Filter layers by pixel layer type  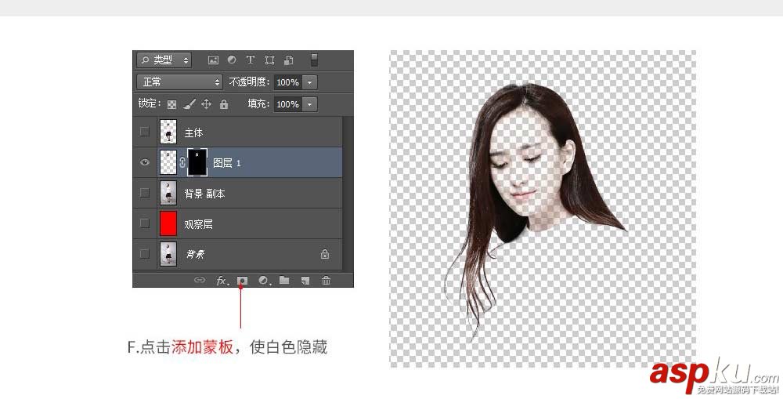[213, 60]
